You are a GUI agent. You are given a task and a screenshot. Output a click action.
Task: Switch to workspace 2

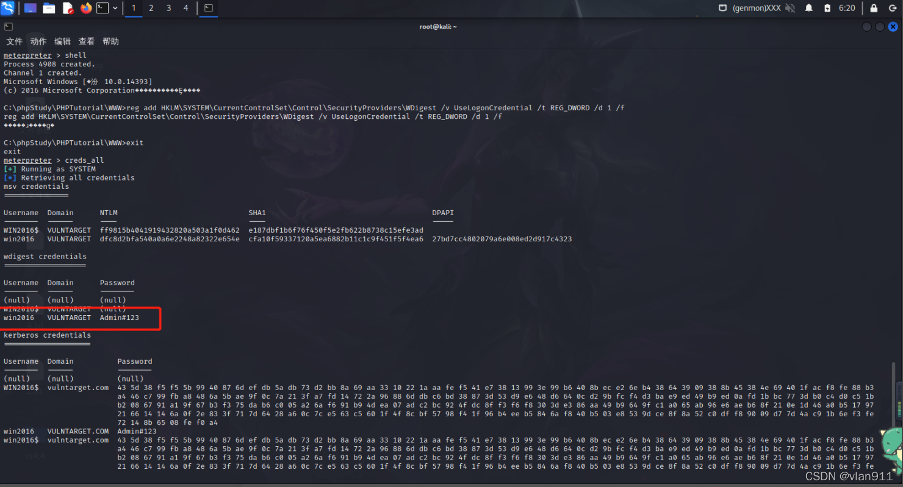click(x=151, y=9)
